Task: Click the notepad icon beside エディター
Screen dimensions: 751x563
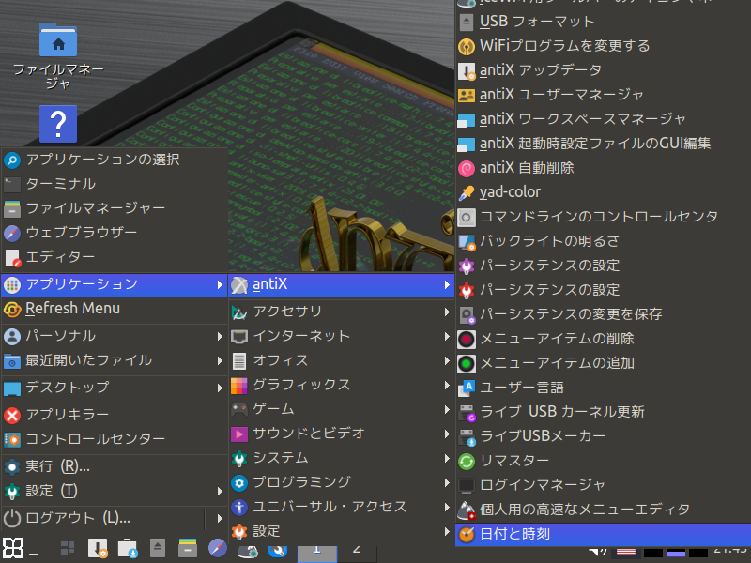Action: (x=12, y=257)
